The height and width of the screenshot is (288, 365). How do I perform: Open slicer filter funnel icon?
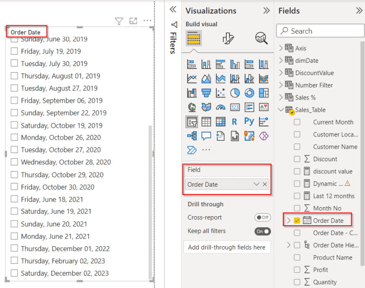pyautogui.click(x=119, y=21)
